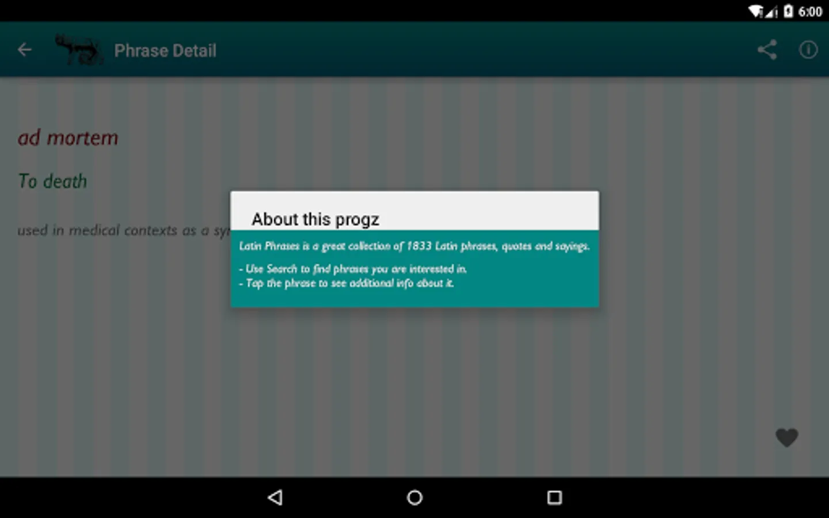829x518 pixels.
Task: Tap the Phrase Detail title
Action: tap(165, 51)
